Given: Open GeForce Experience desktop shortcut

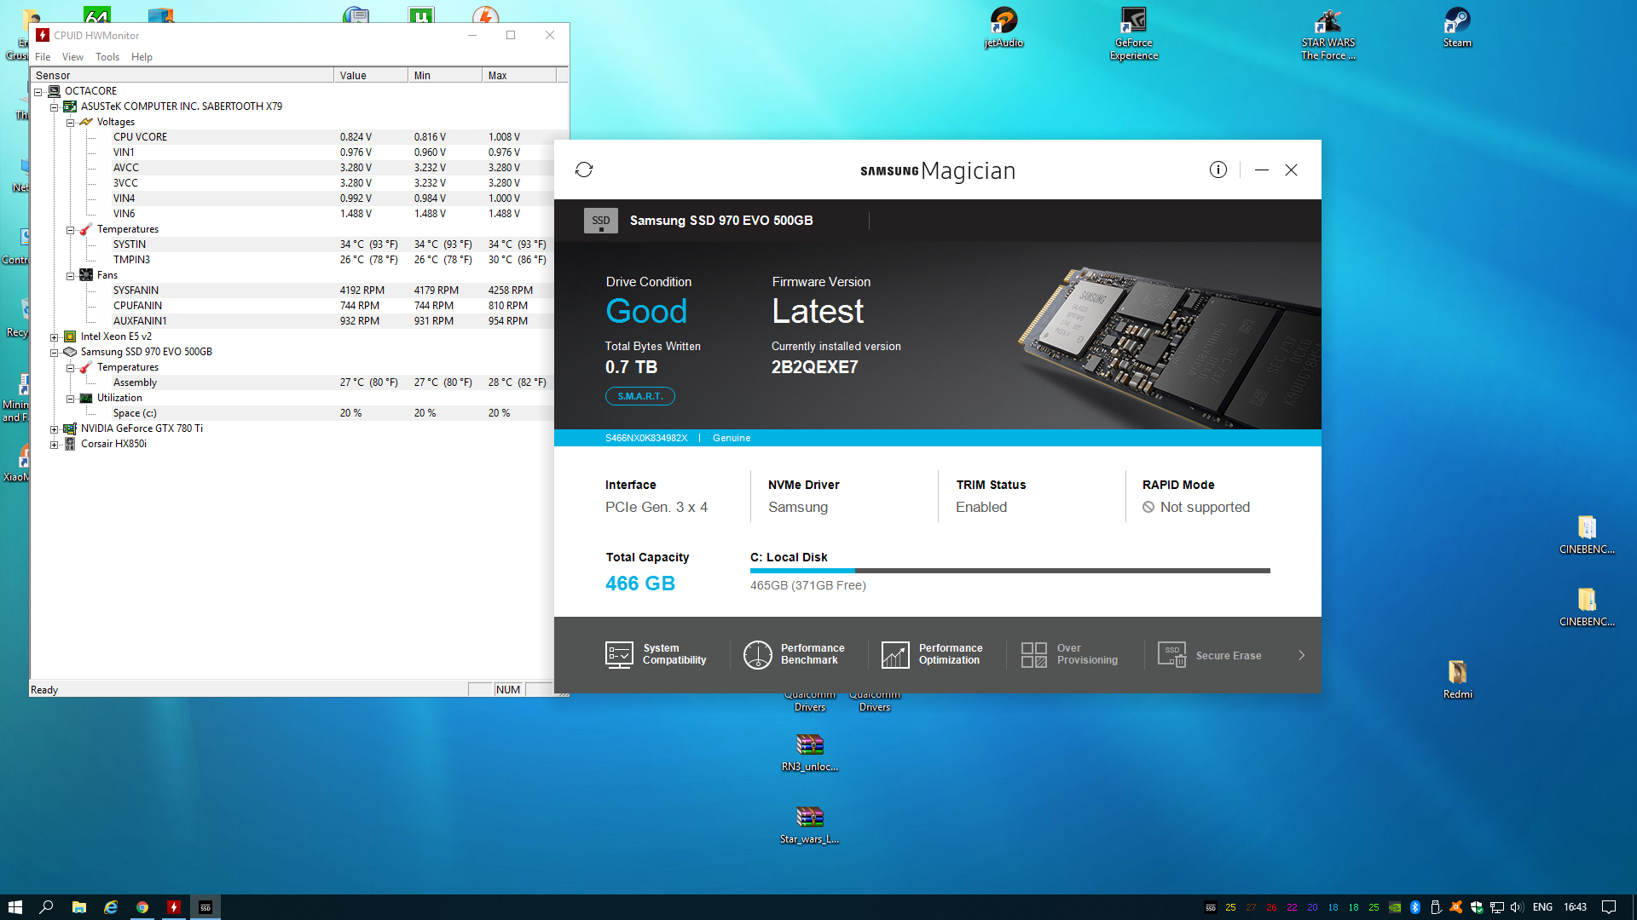Looking at the screenshot, I should click(1133, 33).
